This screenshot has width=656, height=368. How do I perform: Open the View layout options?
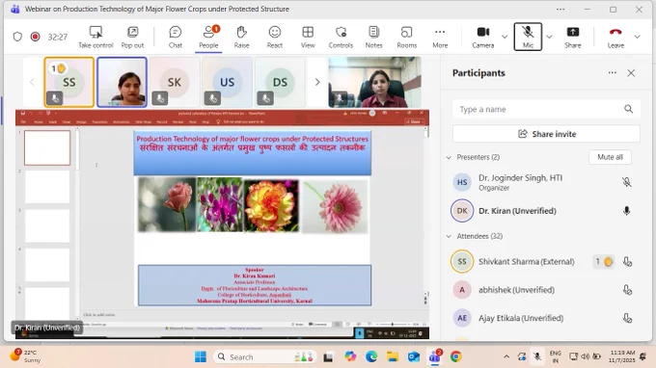point(308,37)
